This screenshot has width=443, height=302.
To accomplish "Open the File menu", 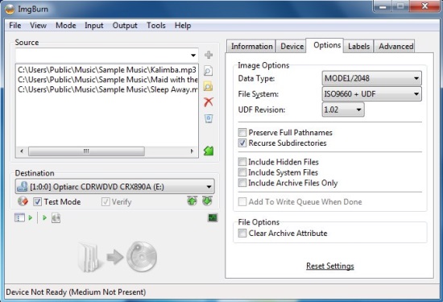I will [15, 26].
